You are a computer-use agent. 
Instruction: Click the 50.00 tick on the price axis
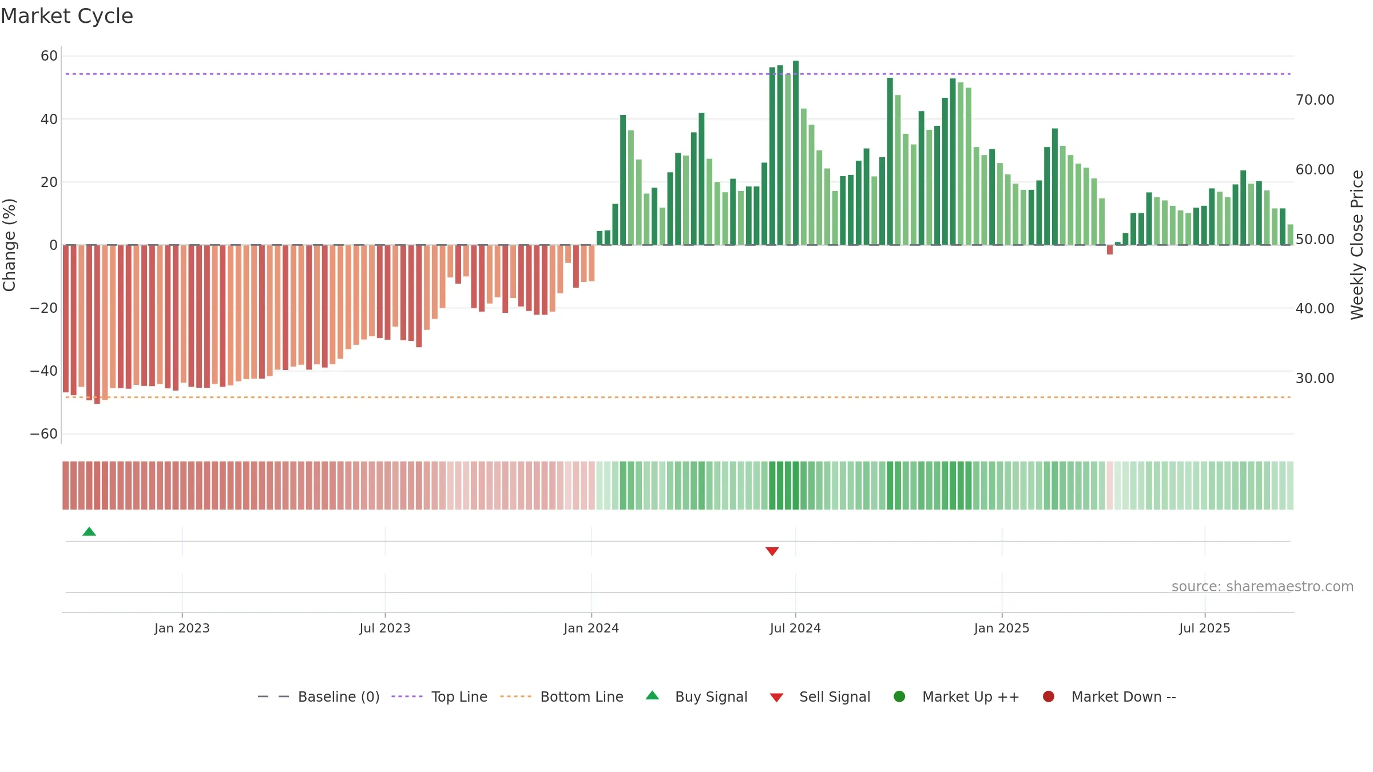(x=1315, y=239)
